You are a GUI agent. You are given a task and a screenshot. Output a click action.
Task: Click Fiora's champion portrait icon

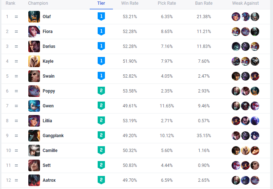click(x=34, y=32)
